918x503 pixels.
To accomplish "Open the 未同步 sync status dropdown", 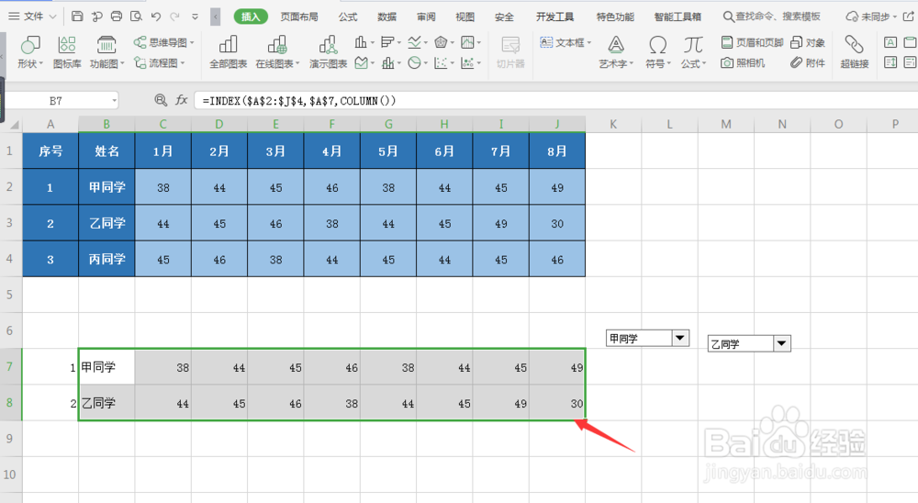I will 871,17.
